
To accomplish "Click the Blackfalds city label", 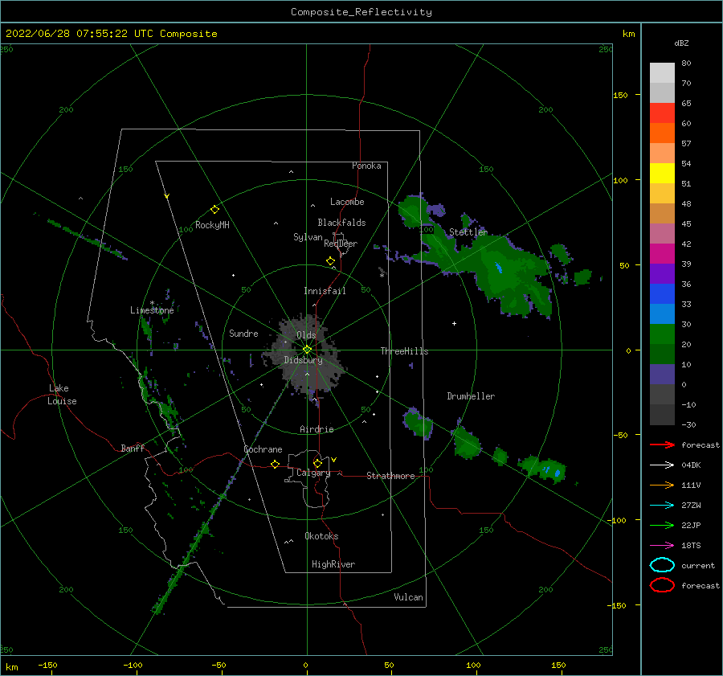I will (x=341, y=223).
